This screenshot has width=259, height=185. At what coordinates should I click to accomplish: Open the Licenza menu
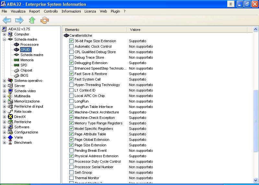point(90,11)
